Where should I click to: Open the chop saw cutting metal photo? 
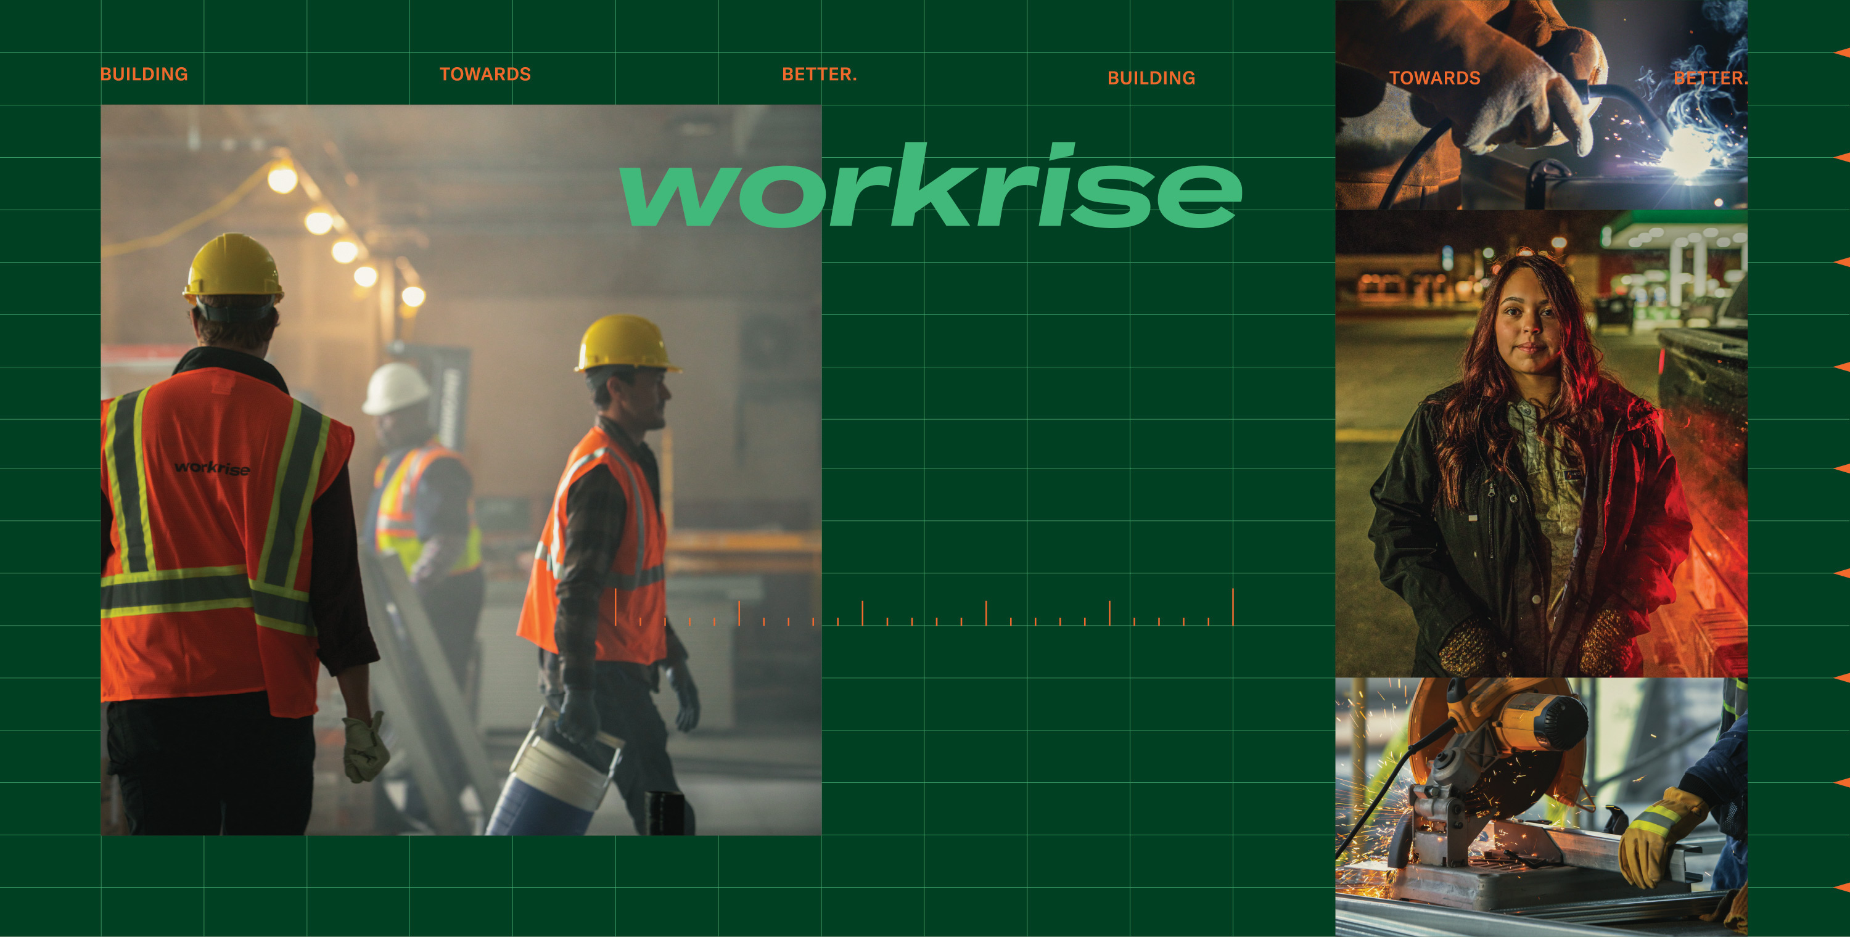point(1541,807)
